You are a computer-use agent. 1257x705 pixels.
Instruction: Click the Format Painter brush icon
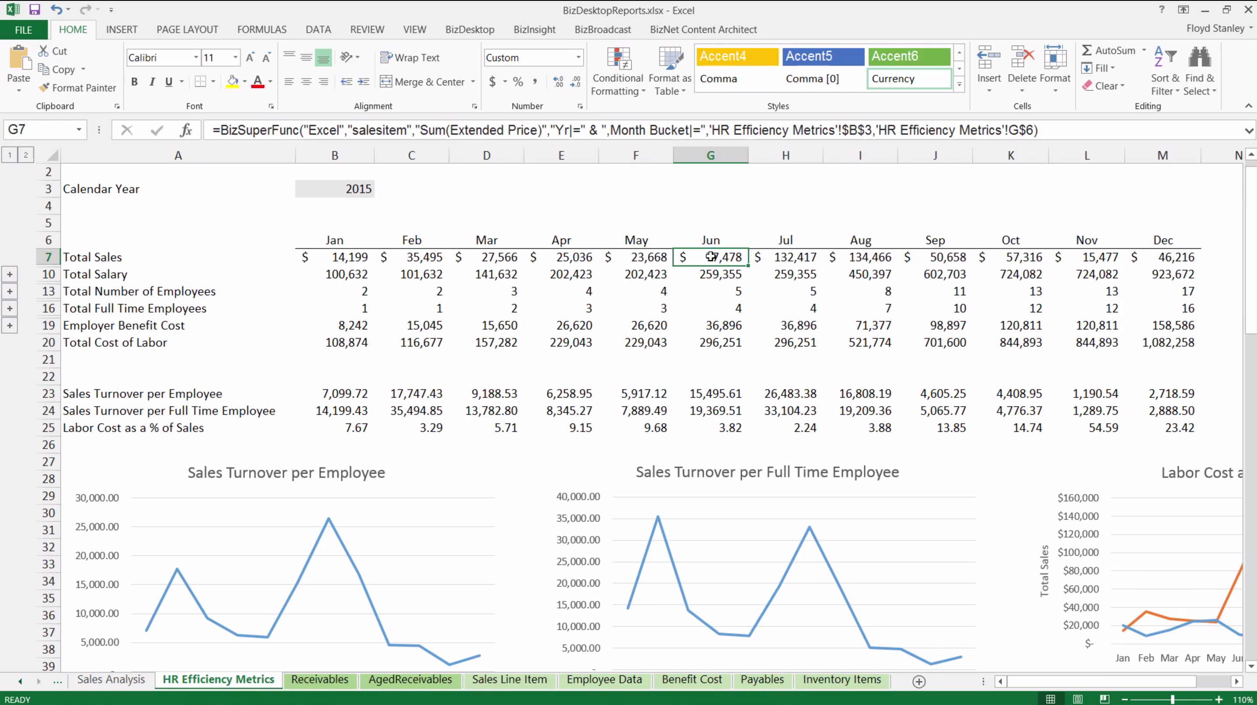click(x=45, y=87)
